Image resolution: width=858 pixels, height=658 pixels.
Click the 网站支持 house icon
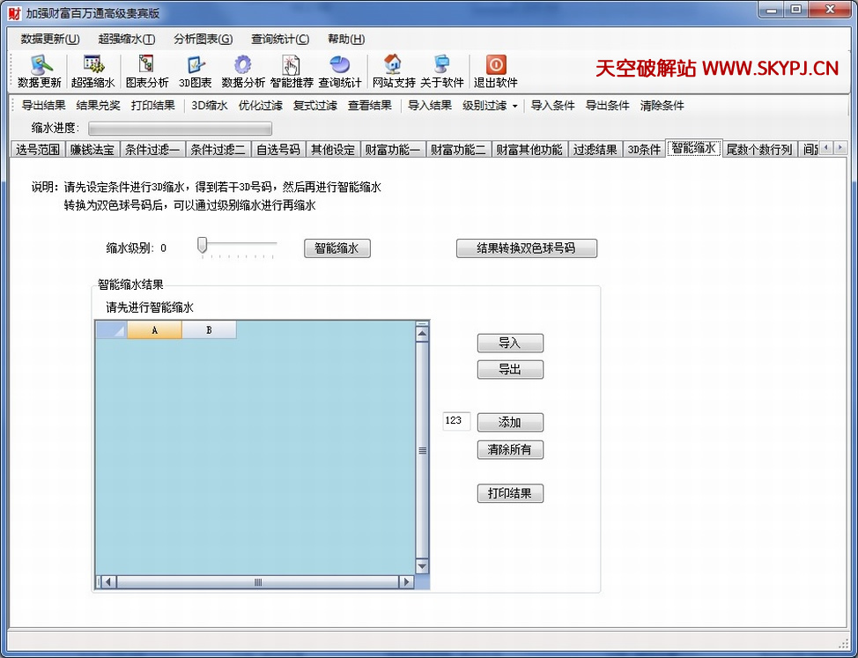(x=393, y=66)
